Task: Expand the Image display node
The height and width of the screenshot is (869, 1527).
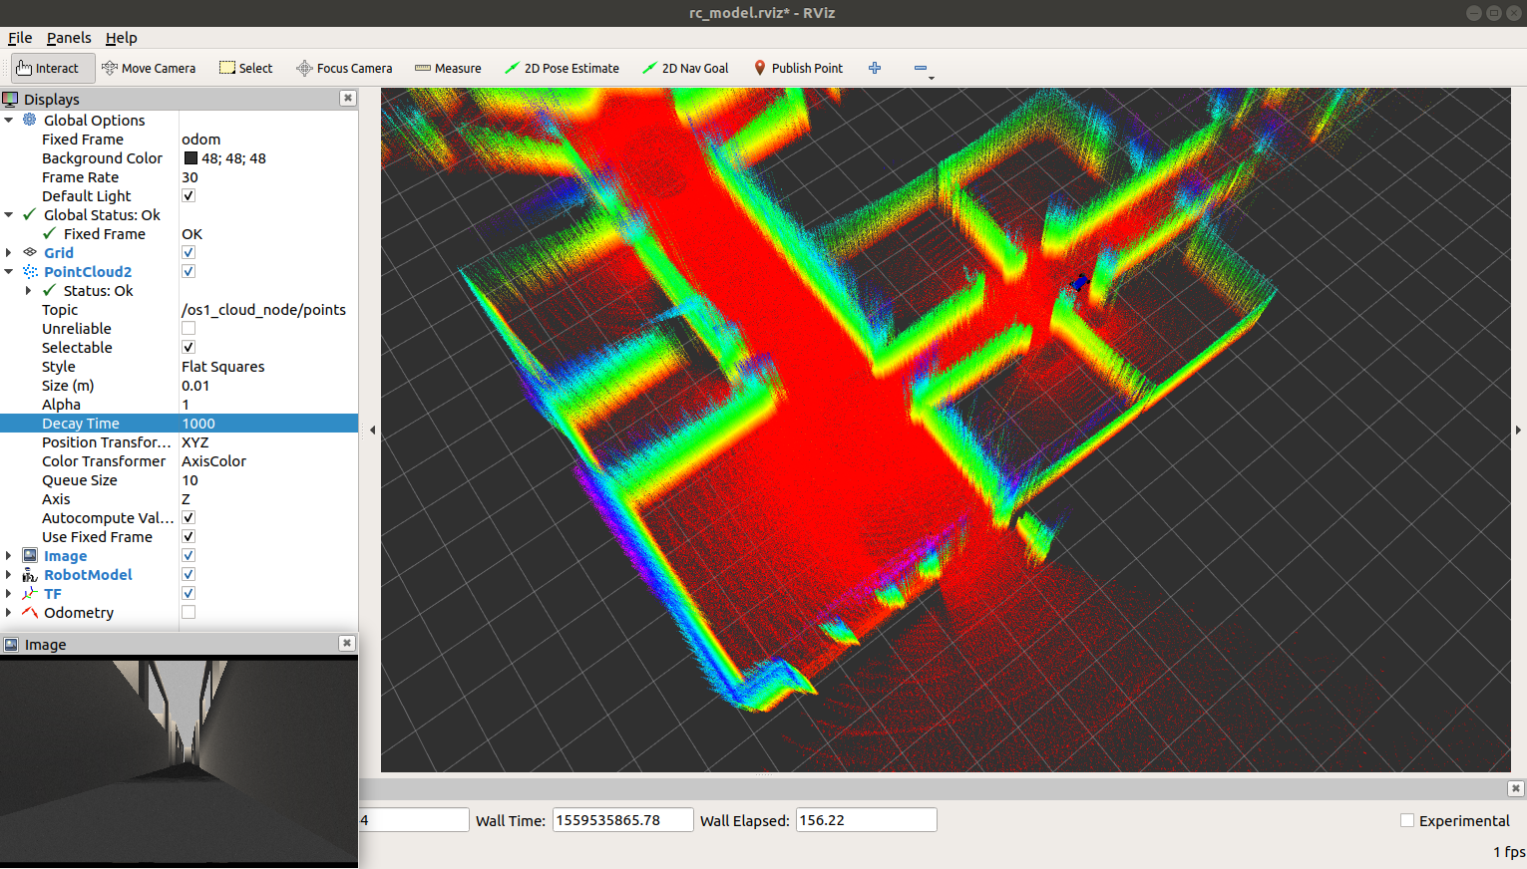Action: click(x=9, y=555)
